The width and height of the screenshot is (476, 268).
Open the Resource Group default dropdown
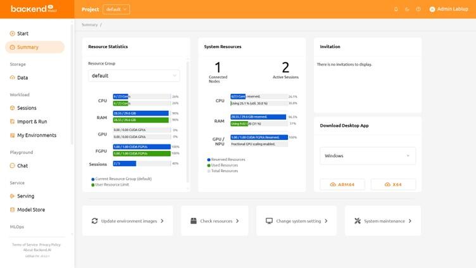(x=134, y=75)
